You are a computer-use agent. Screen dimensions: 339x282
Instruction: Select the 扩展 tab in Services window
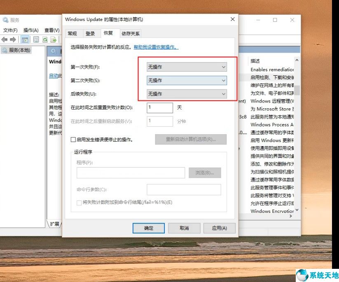tap(54, 224)
